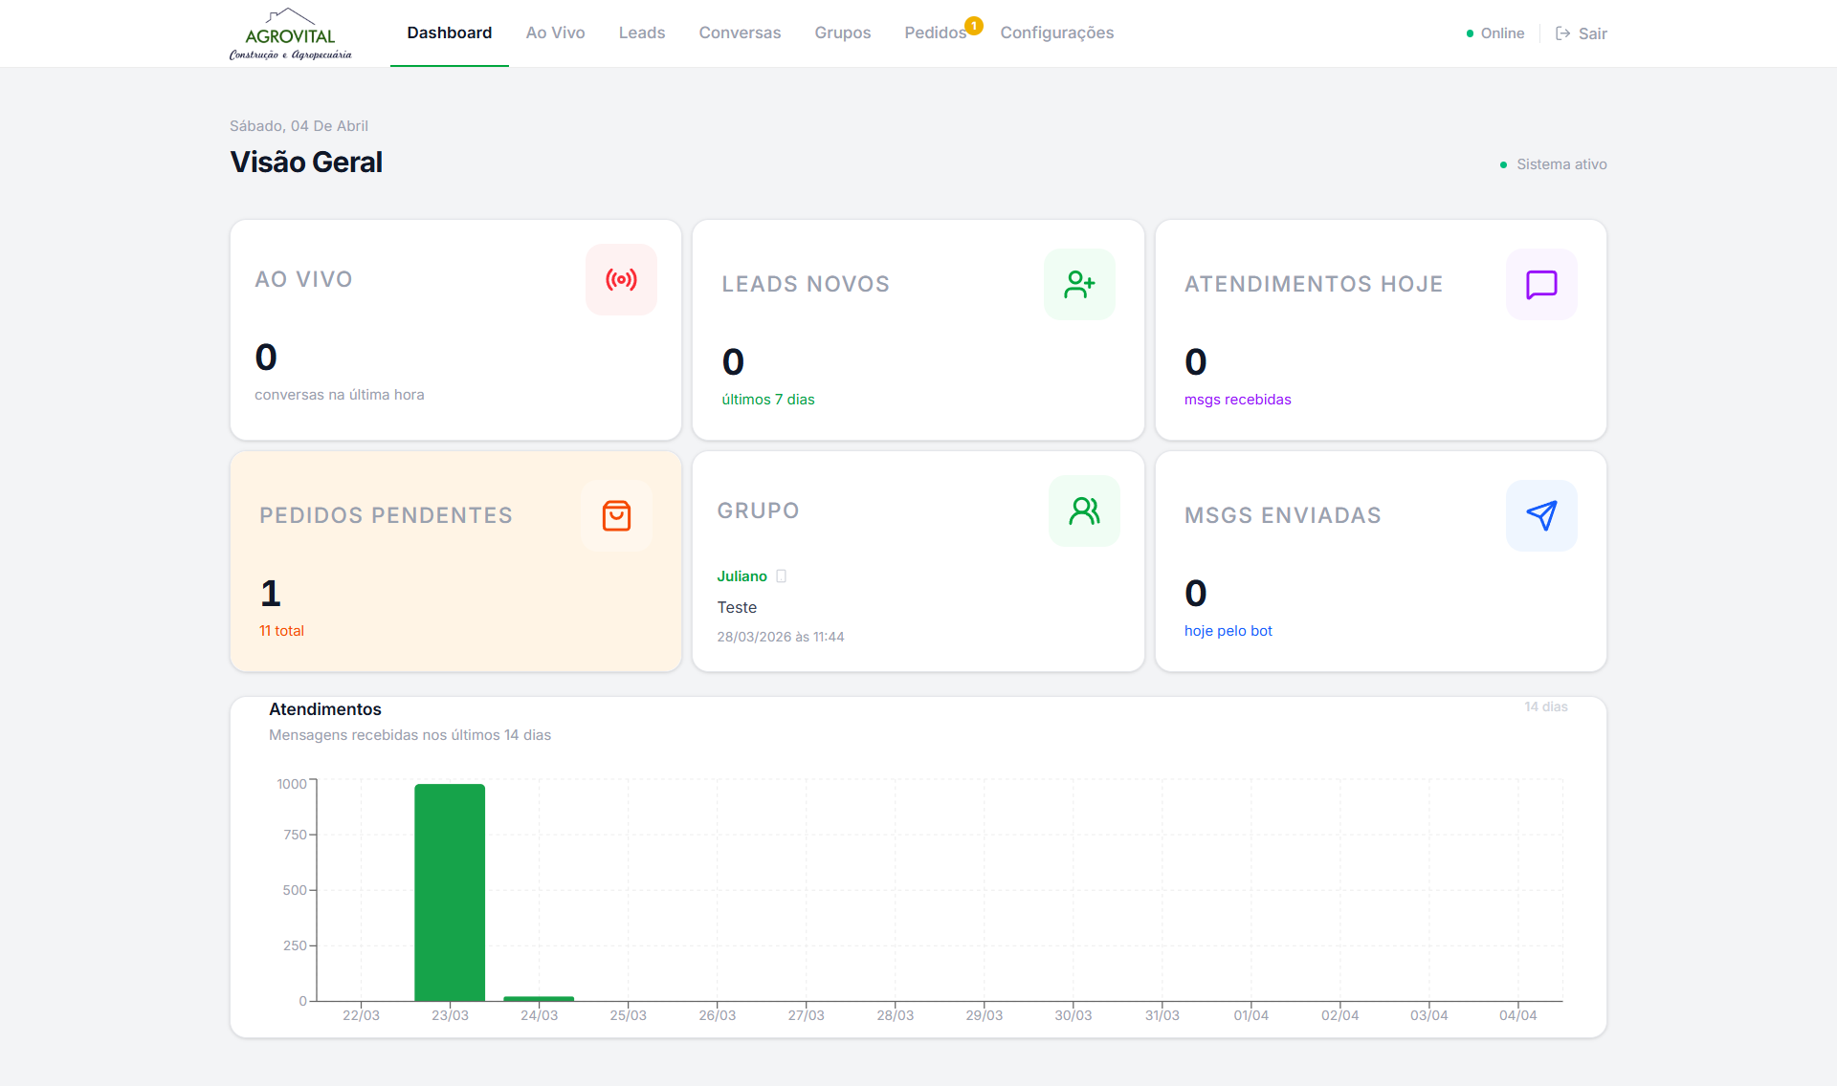
Task: Click the orange shopping bag icon
Action: 616,515
